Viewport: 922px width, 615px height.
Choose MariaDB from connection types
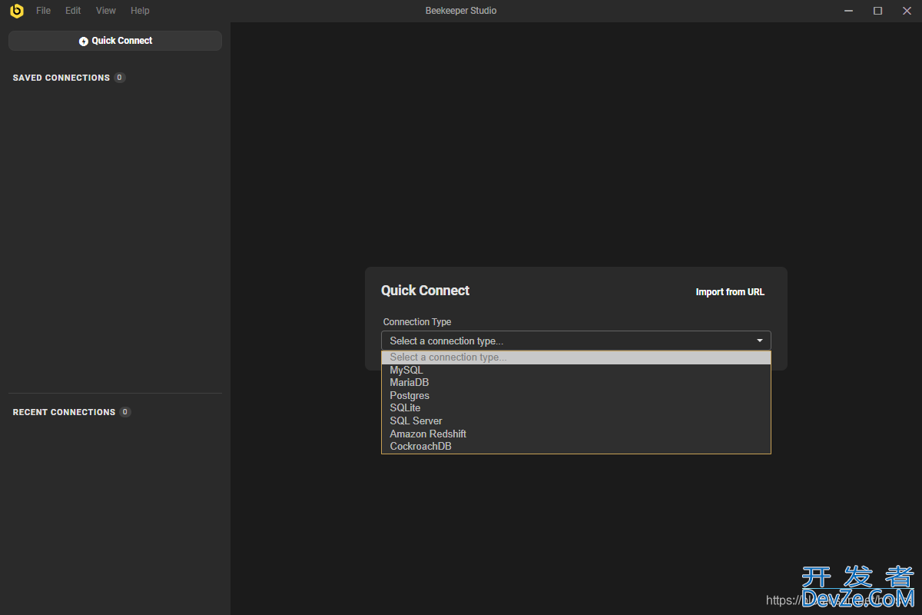576,383
